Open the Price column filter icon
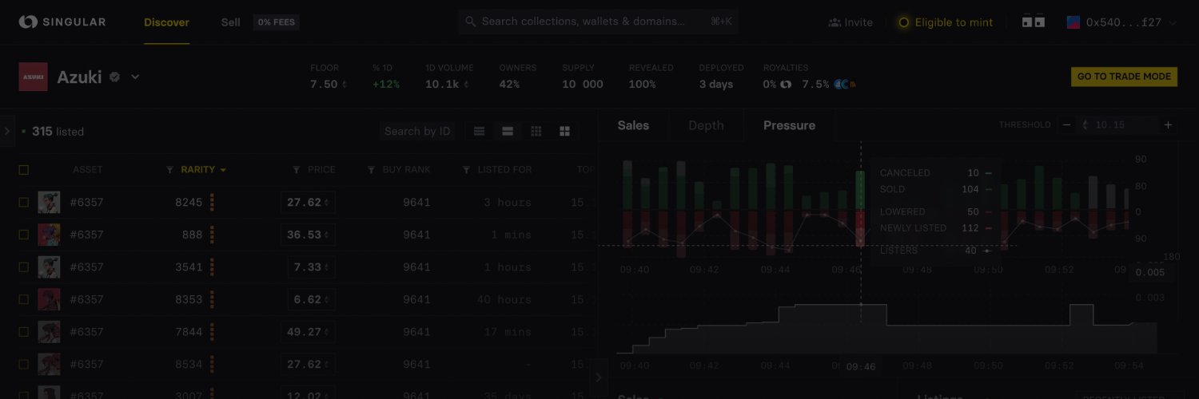 [x=297, y=170]
